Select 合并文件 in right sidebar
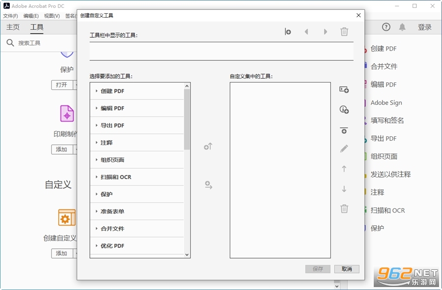 click(384, 66)
